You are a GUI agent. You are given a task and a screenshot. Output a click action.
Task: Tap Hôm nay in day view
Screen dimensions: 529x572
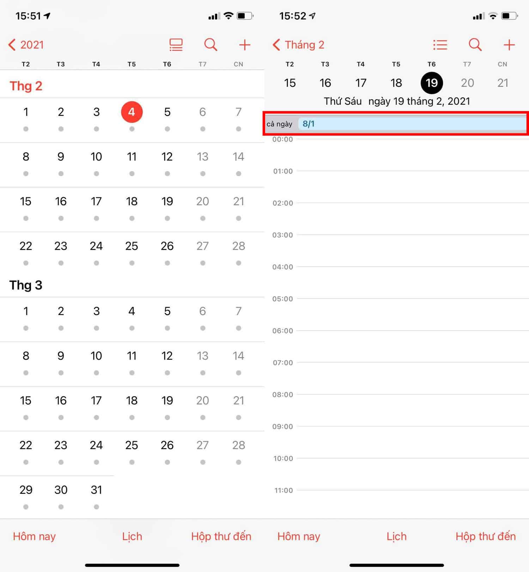pos(298,536)
